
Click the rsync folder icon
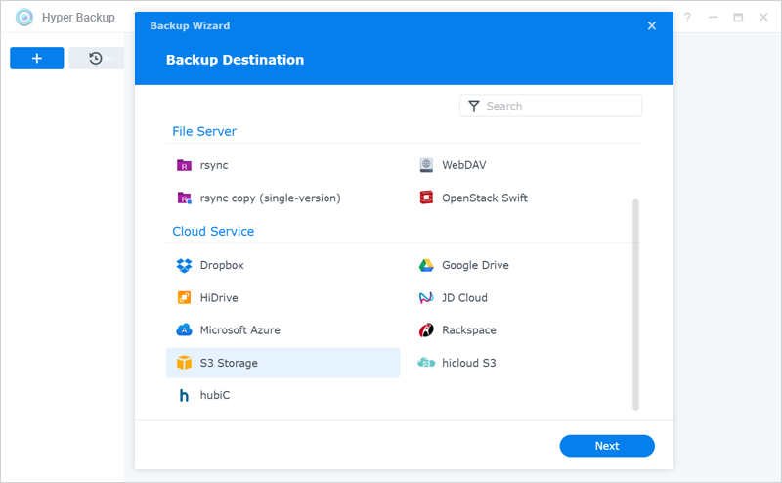(184, 165)
